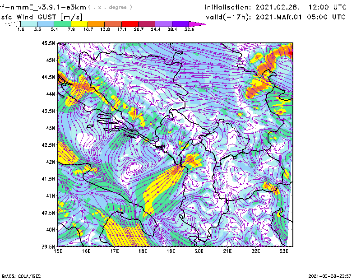The height and width of the screenshot is (279, 361).
Task: Click the model name 'nmmE_v3.9.1-e3km' text
Action: pyautogui.click(x=48, y=7)
